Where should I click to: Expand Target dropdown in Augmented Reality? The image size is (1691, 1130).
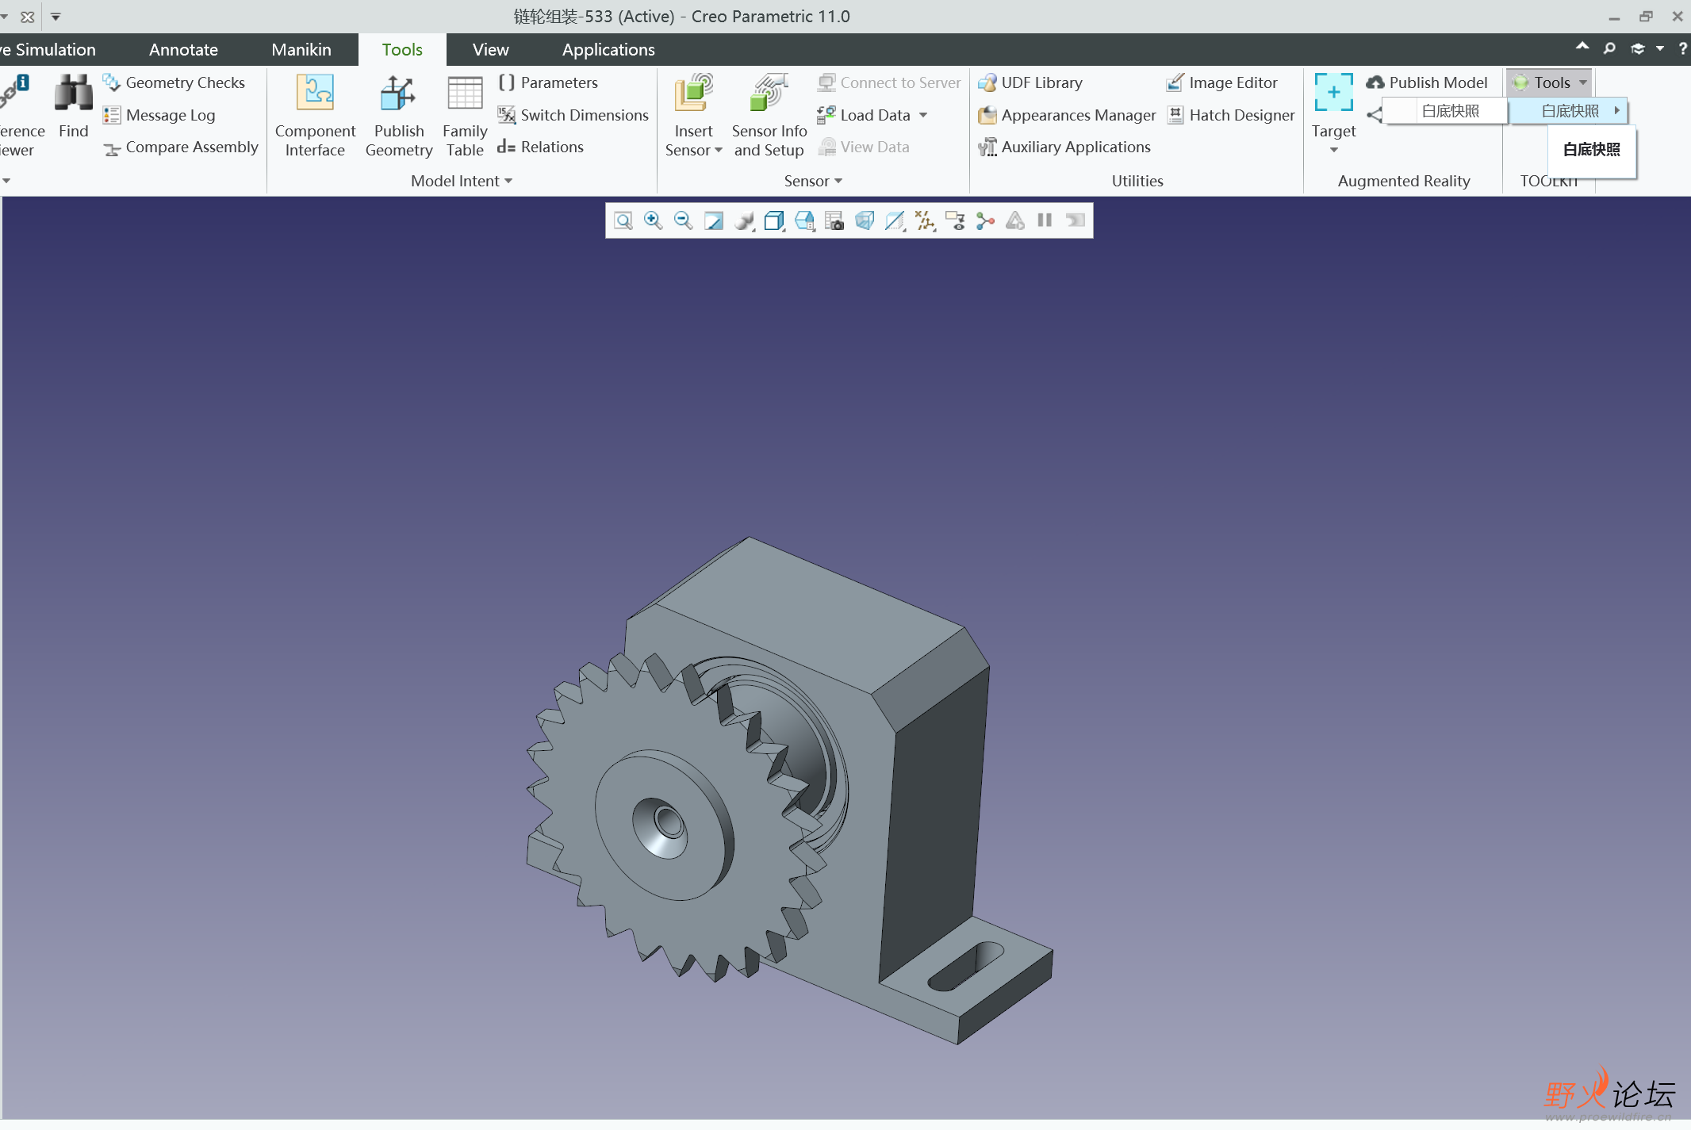coord(1334,151)
